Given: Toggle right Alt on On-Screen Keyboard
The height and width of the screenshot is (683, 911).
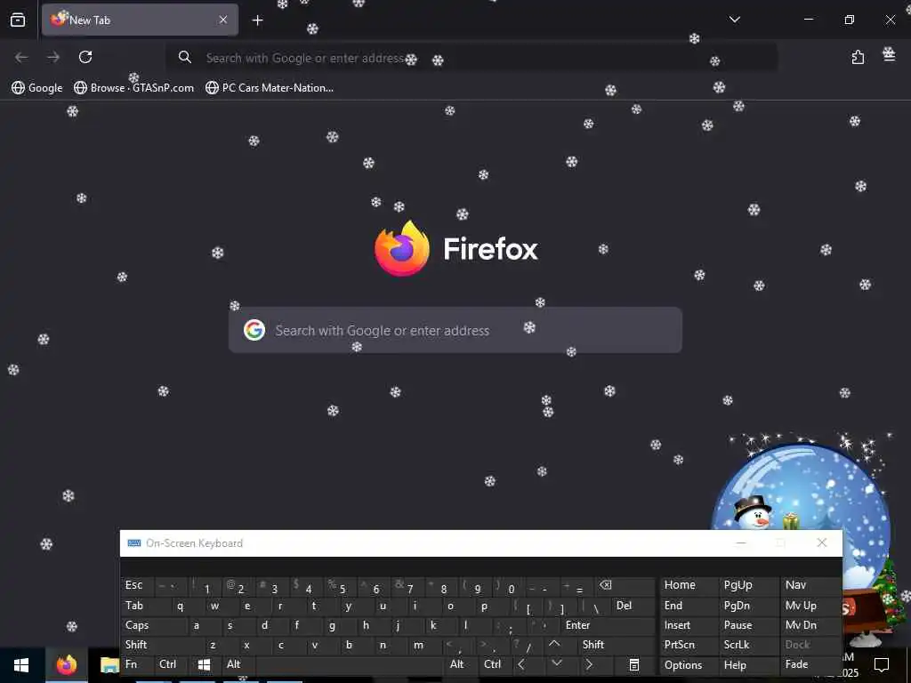Looking at the screenshot, I should [x=460, y=664].
